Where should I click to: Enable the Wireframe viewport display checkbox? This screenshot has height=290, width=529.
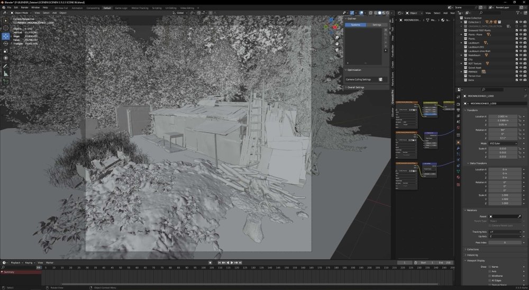[490, 276]
